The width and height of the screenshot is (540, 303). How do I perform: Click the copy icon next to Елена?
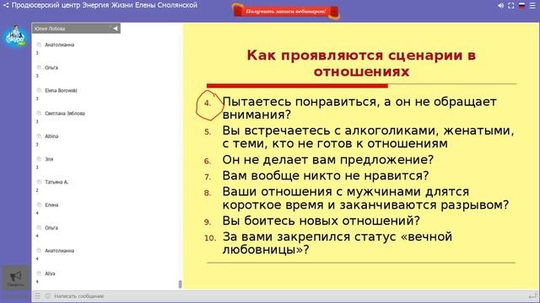(x=39, y=205)
